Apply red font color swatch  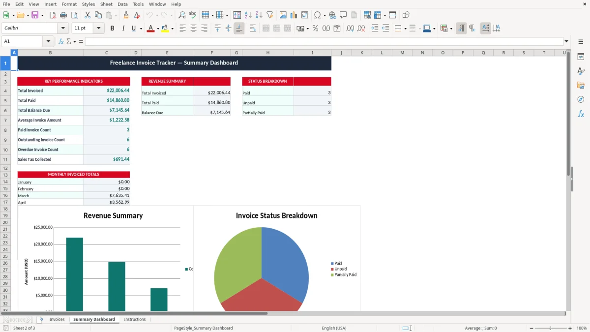(x=150, y=29)
